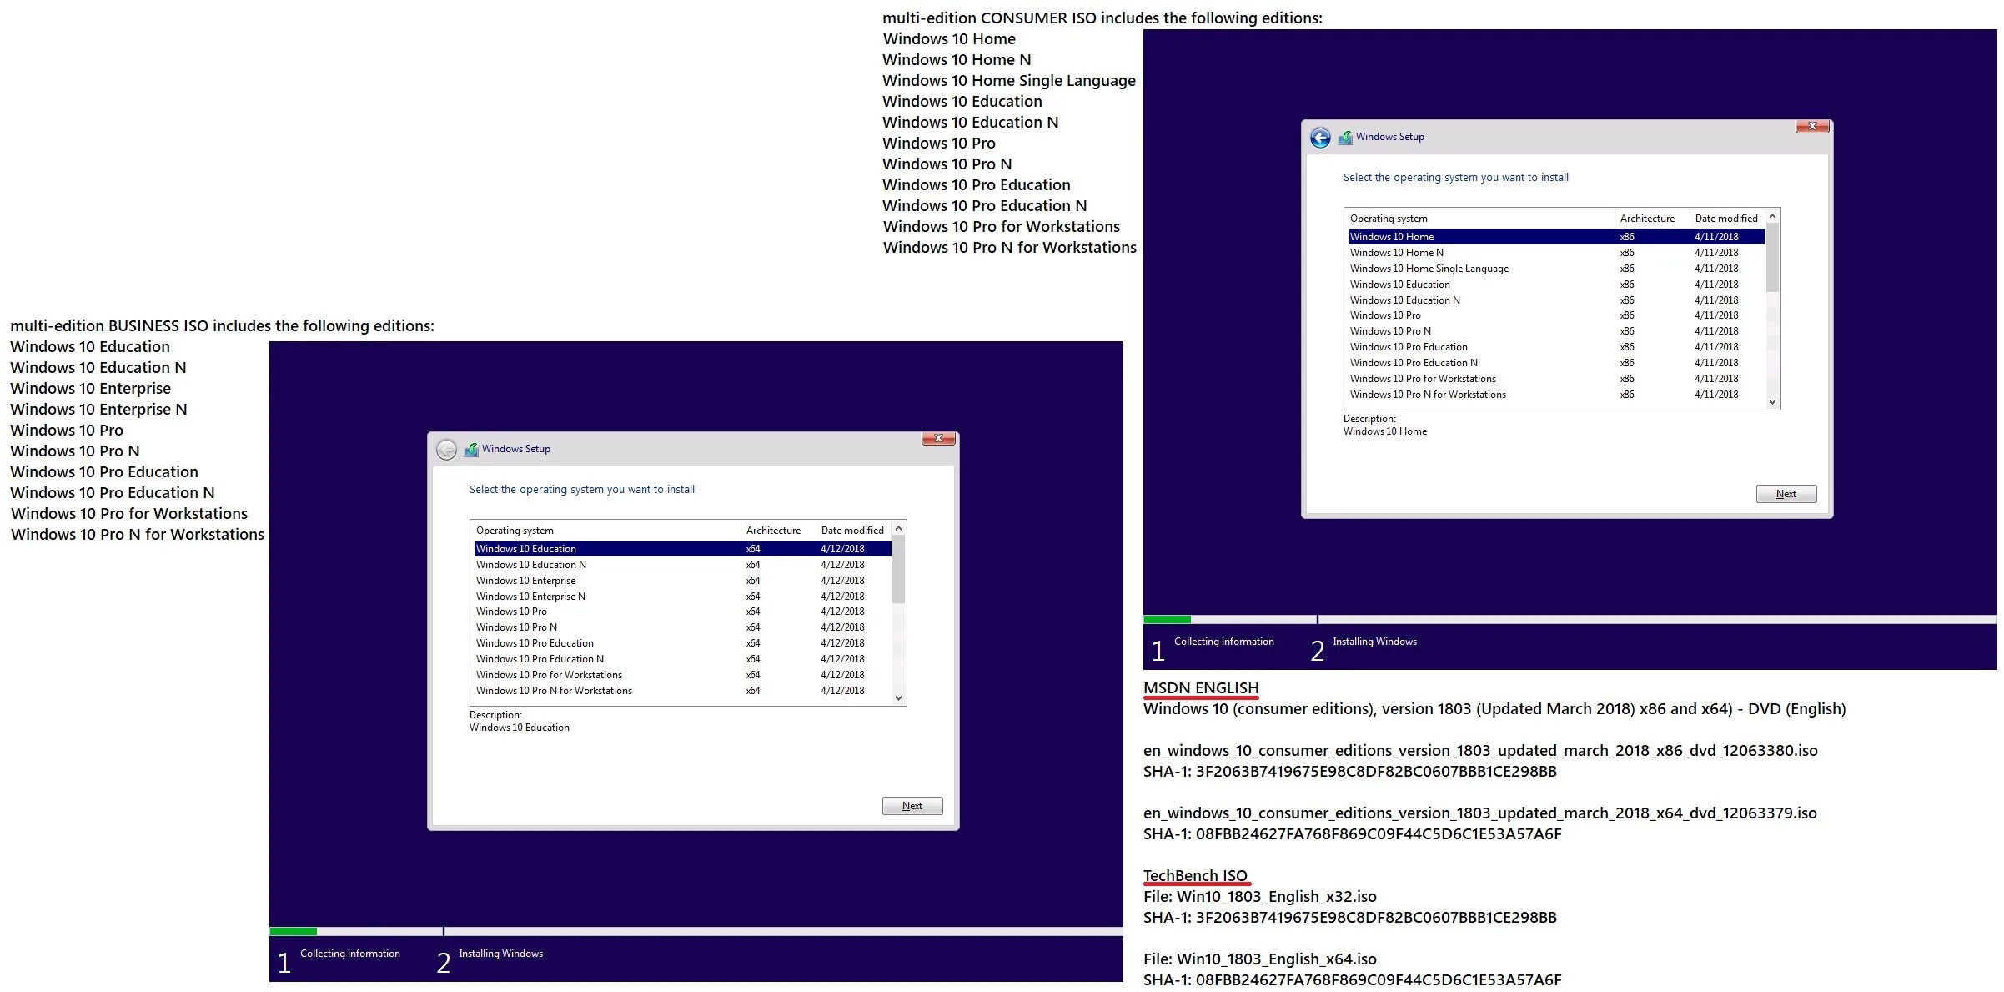Image resolution: width=2004 pixels, height=992 pixels.
Task: Select Windows 10 Pro Education N x64
Action: click(539, 659)
